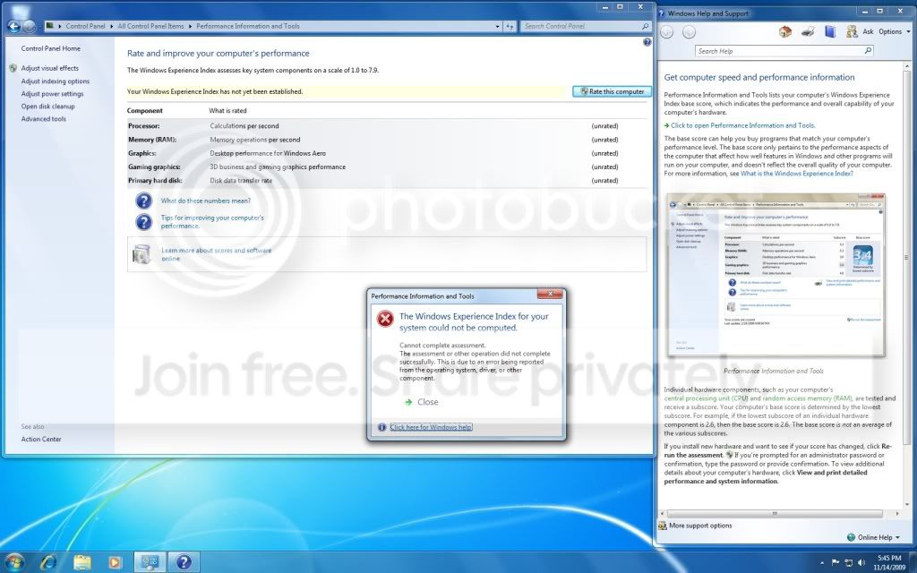Click the Print icon in Help toolbar
The height and width of the screenshot is (573, 917).
point(808,31)
